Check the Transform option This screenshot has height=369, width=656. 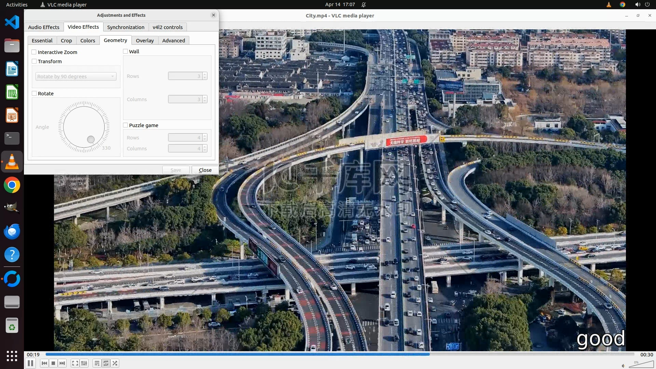[34, 61]
